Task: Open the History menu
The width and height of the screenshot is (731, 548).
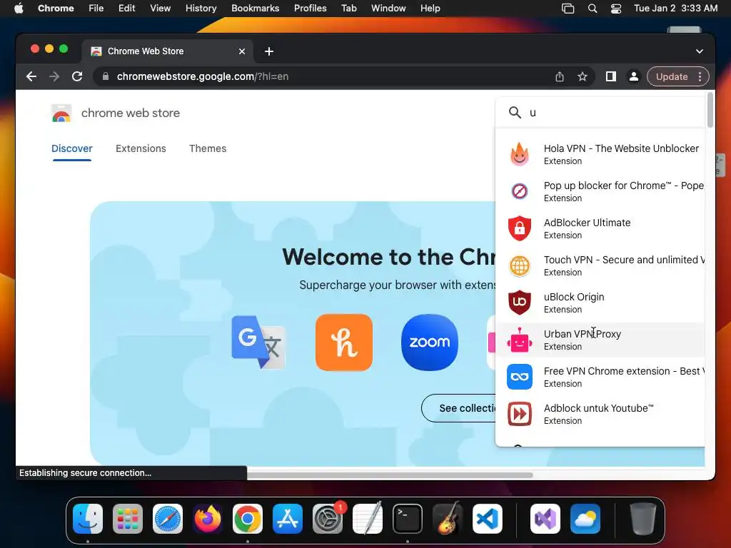Action: [x=201, y=9]
